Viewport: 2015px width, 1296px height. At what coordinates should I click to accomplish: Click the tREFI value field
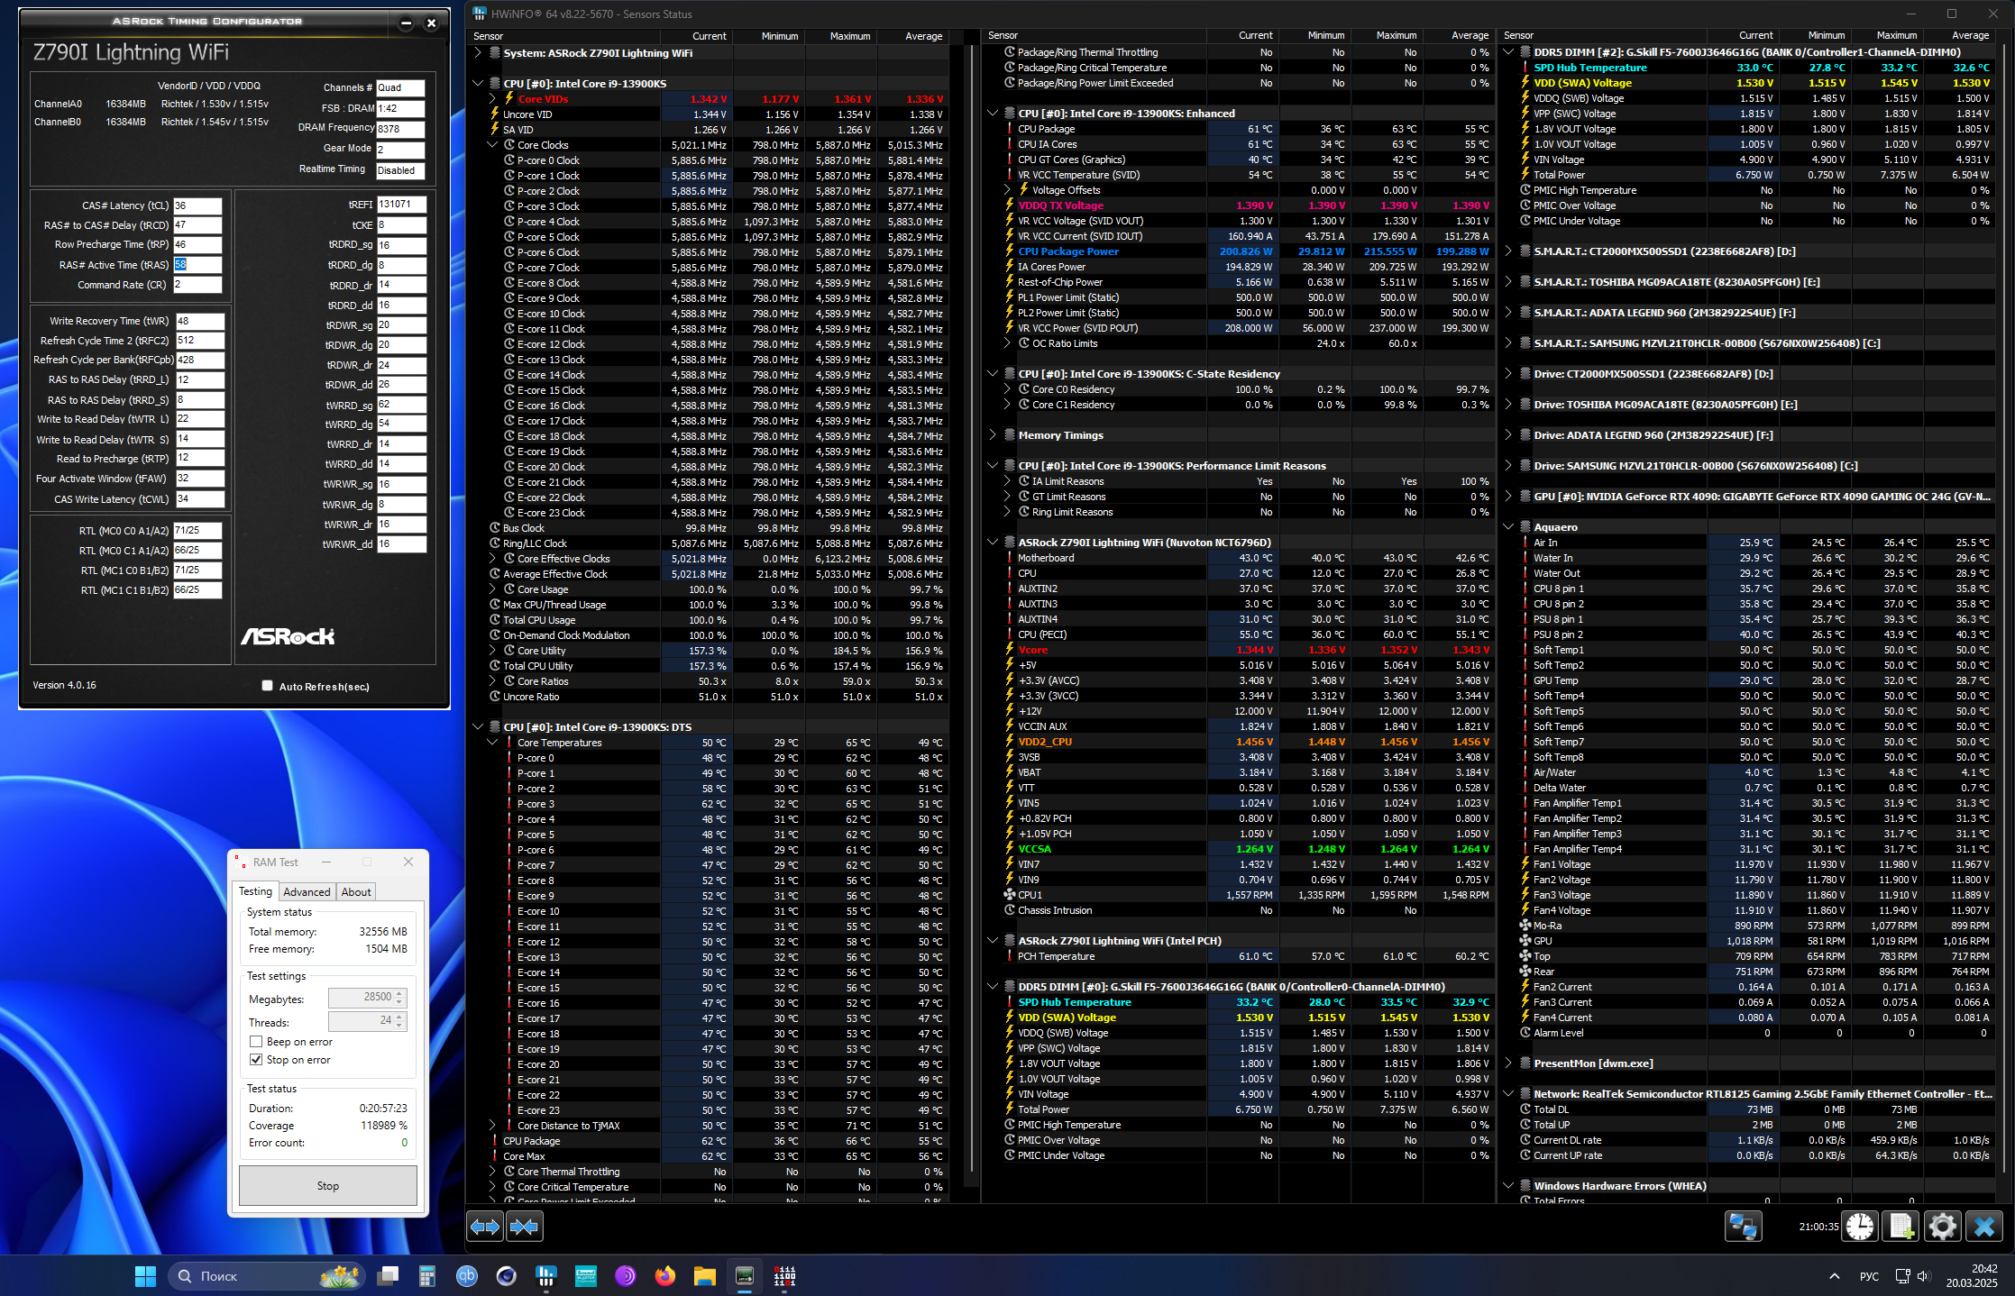(401, 205)
